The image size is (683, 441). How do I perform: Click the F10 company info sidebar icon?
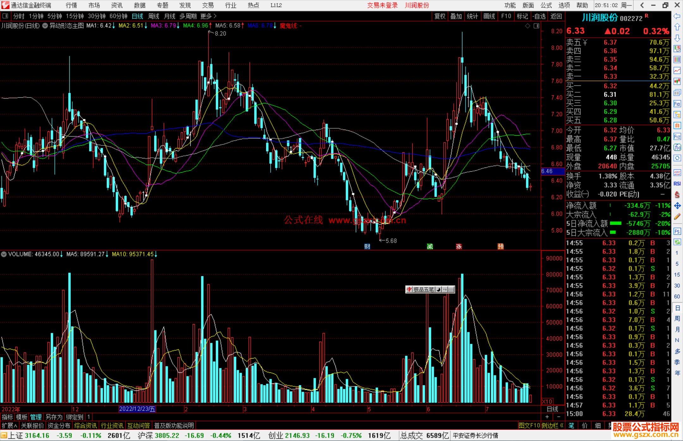(x=677, y=104)
